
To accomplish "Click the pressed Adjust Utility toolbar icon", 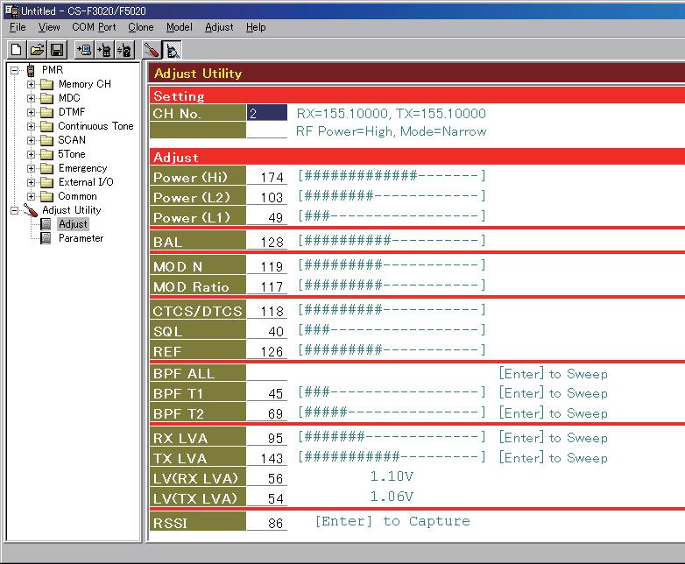I will coord(172,50).
